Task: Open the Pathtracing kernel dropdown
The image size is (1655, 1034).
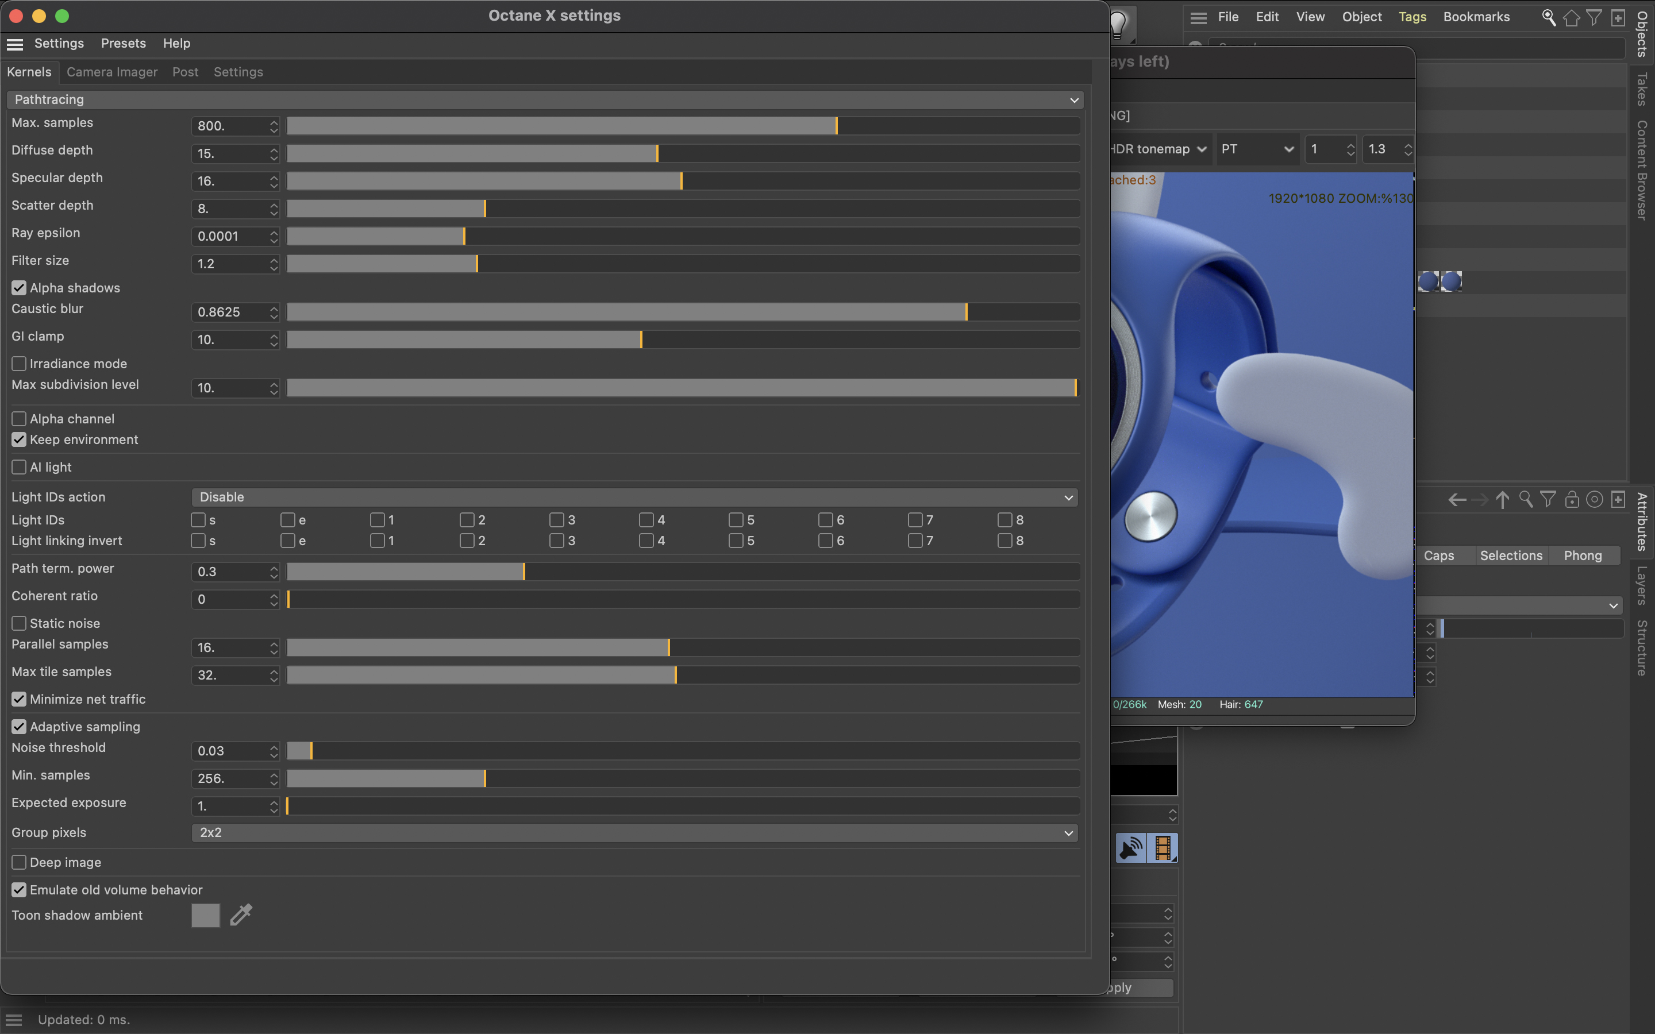Action: tap(544, 100)
